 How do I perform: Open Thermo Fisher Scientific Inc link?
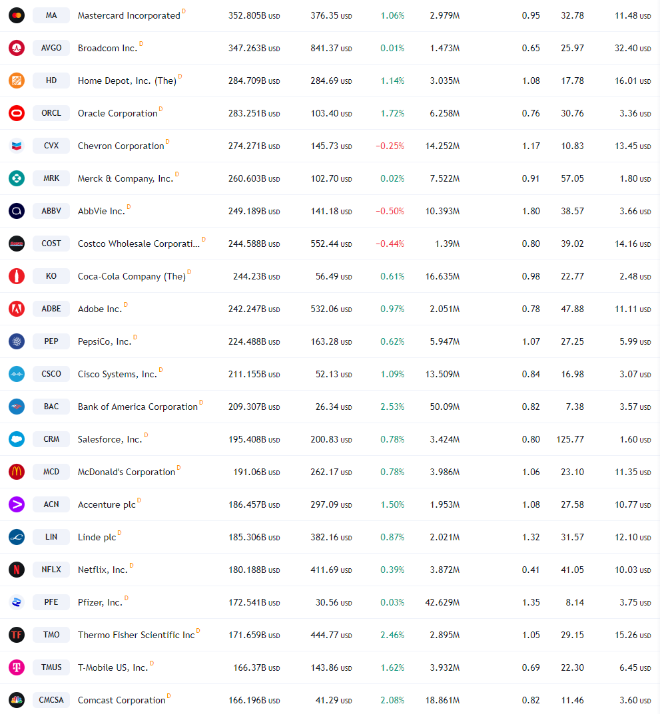tap(137, 635)
